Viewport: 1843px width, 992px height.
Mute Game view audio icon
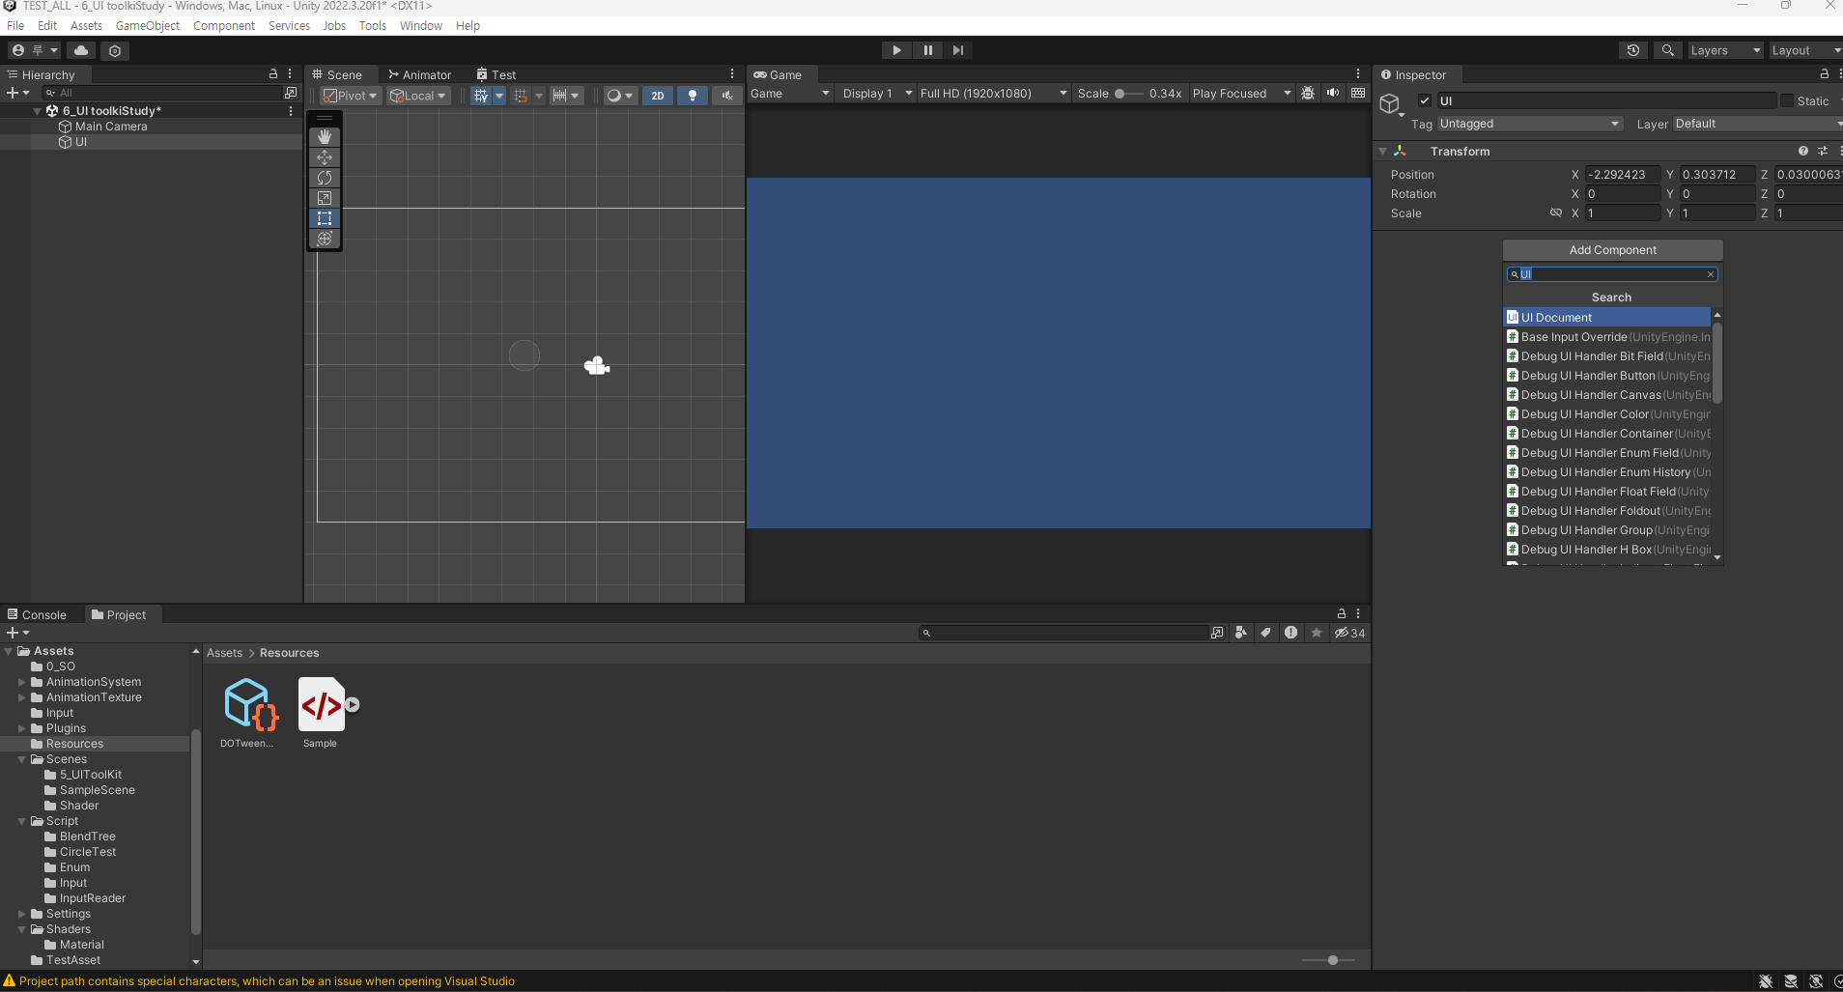(1333, 94)
